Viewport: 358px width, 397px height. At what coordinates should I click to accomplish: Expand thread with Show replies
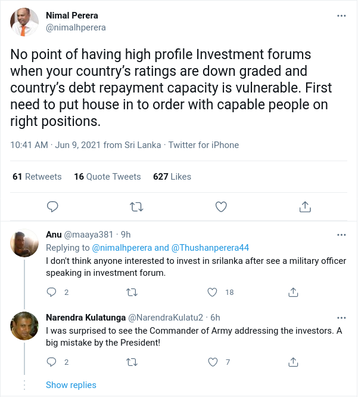pos(71,385)
